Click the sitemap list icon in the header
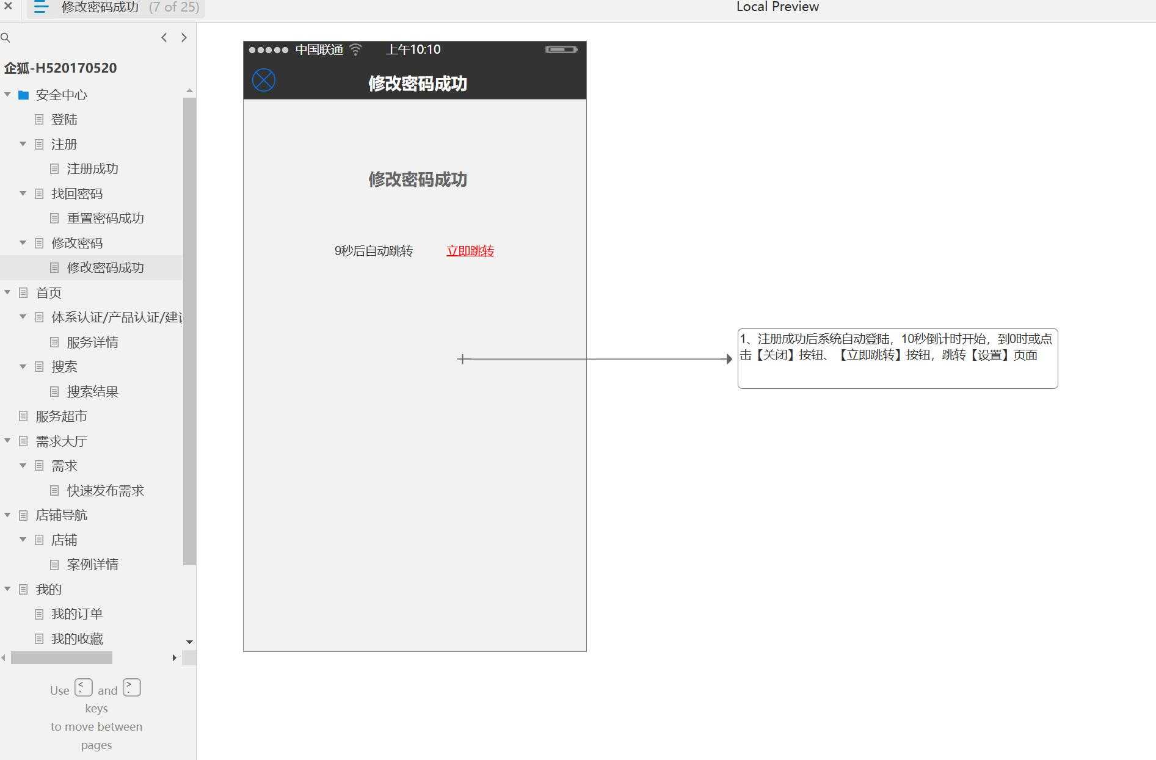 click(x=40, y=7)
